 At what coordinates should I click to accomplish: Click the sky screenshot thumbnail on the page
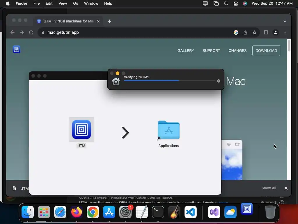232,160
